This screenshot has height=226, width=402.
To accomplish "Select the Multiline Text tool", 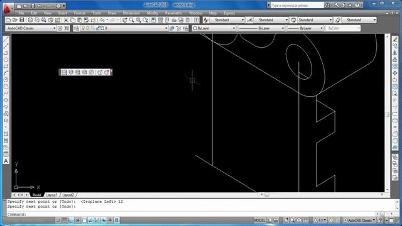I will click(6, 161).
